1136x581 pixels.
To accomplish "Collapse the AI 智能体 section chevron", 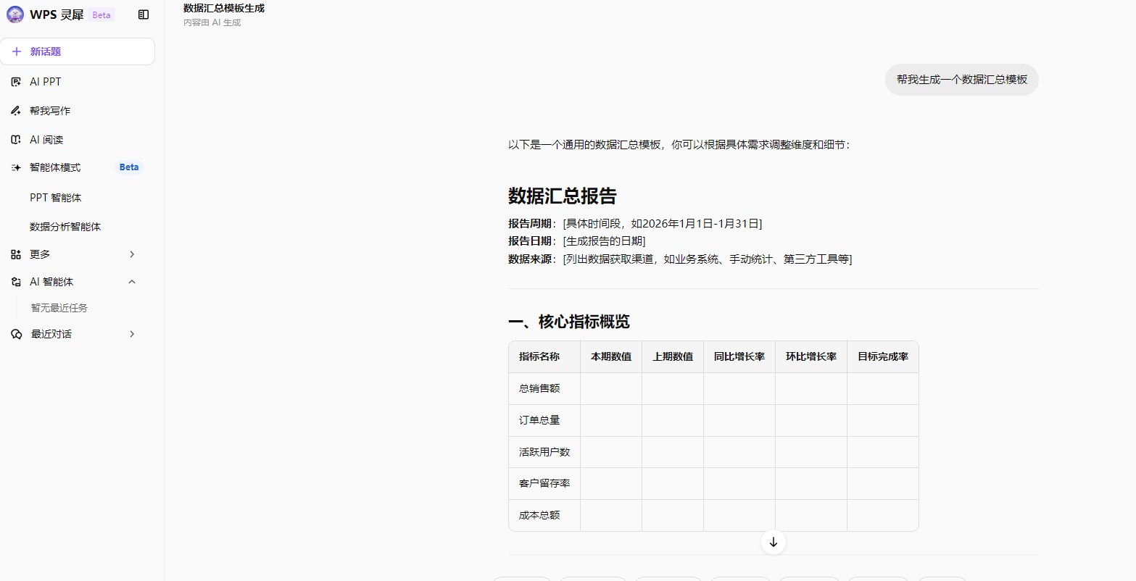I will click(132, 282).
